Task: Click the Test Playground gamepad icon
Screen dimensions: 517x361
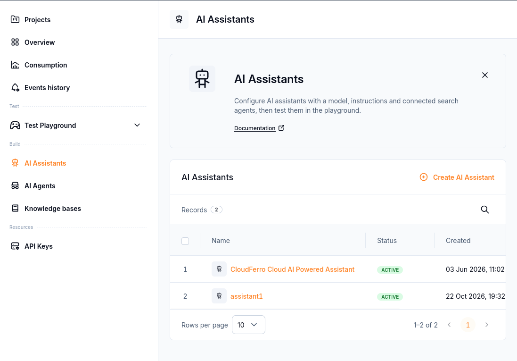Action: coord(15,126)
